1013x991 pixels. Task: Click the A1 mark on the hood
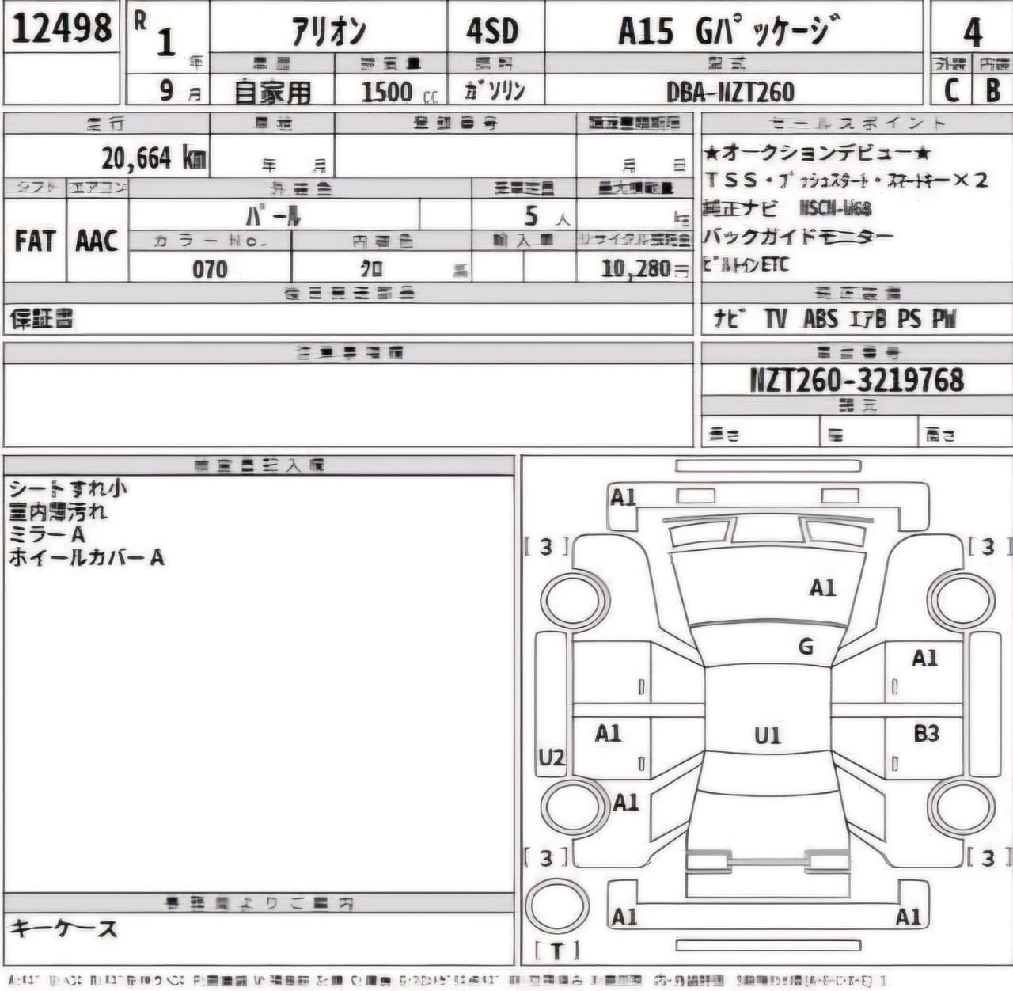822,587
